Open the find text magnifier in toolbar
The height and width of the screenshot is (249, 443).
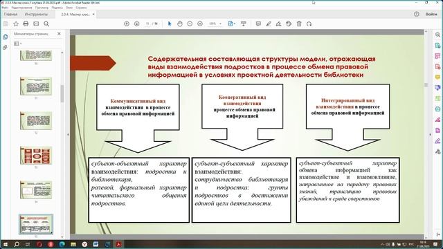pyautogui.click(x=46, y=24)
